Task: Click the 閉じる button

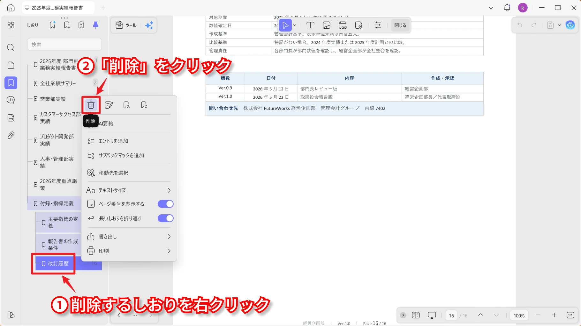Action: point(400,25)
